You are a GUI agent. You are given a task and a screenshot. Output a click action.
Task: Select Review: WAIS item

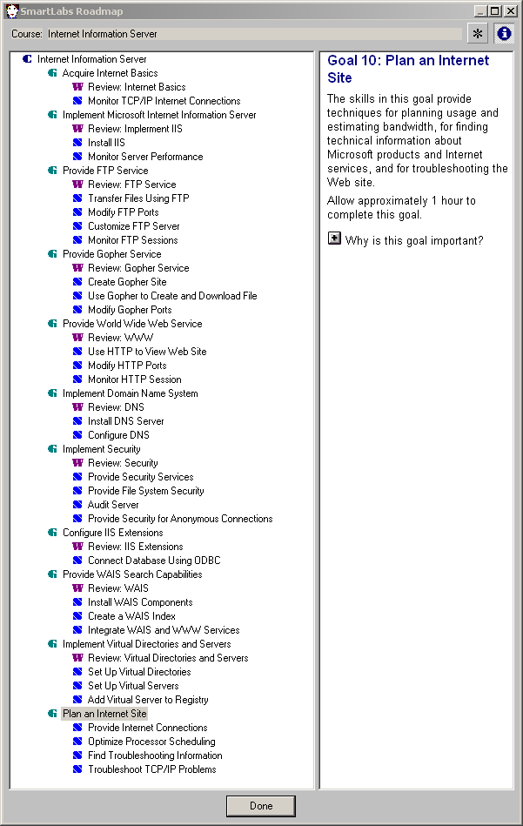click(118, 588)
